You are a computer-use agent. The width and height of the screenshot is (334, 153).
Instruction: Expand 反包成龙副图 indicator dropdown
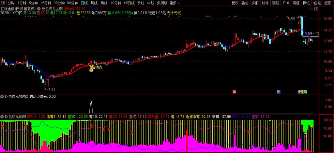2,116
